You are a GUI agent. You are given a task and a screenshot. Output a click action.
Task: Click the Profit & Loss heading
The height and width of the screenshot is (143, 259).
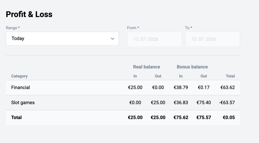29,14
